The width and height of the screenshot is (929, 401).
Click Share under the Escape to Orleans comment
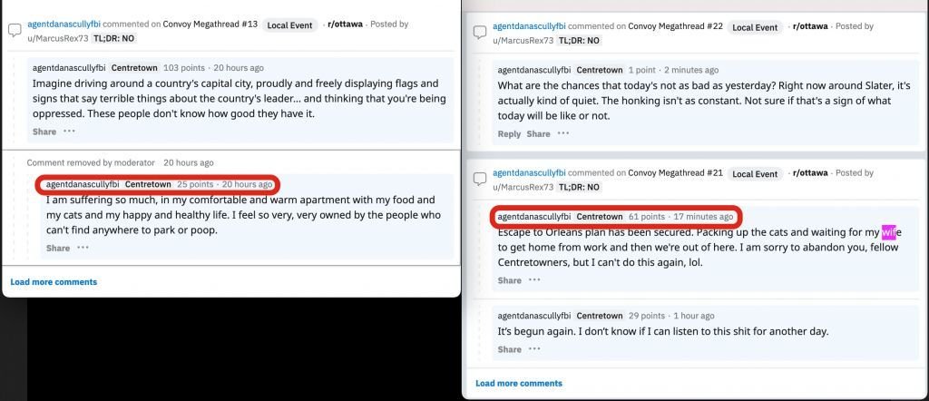[510, 280]
